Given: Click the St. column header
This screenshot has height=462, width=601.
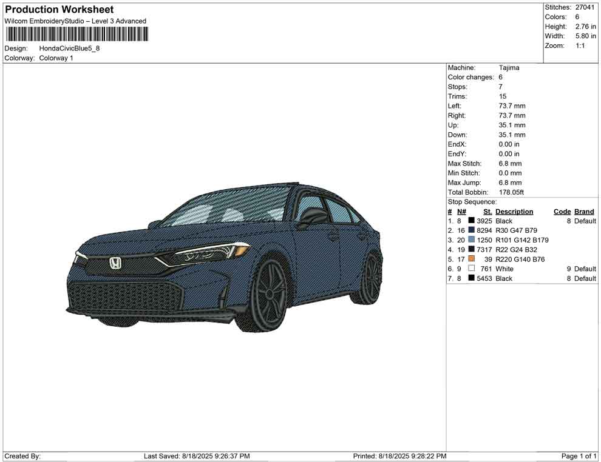Looking at the screenshot, I should point(487,212).
